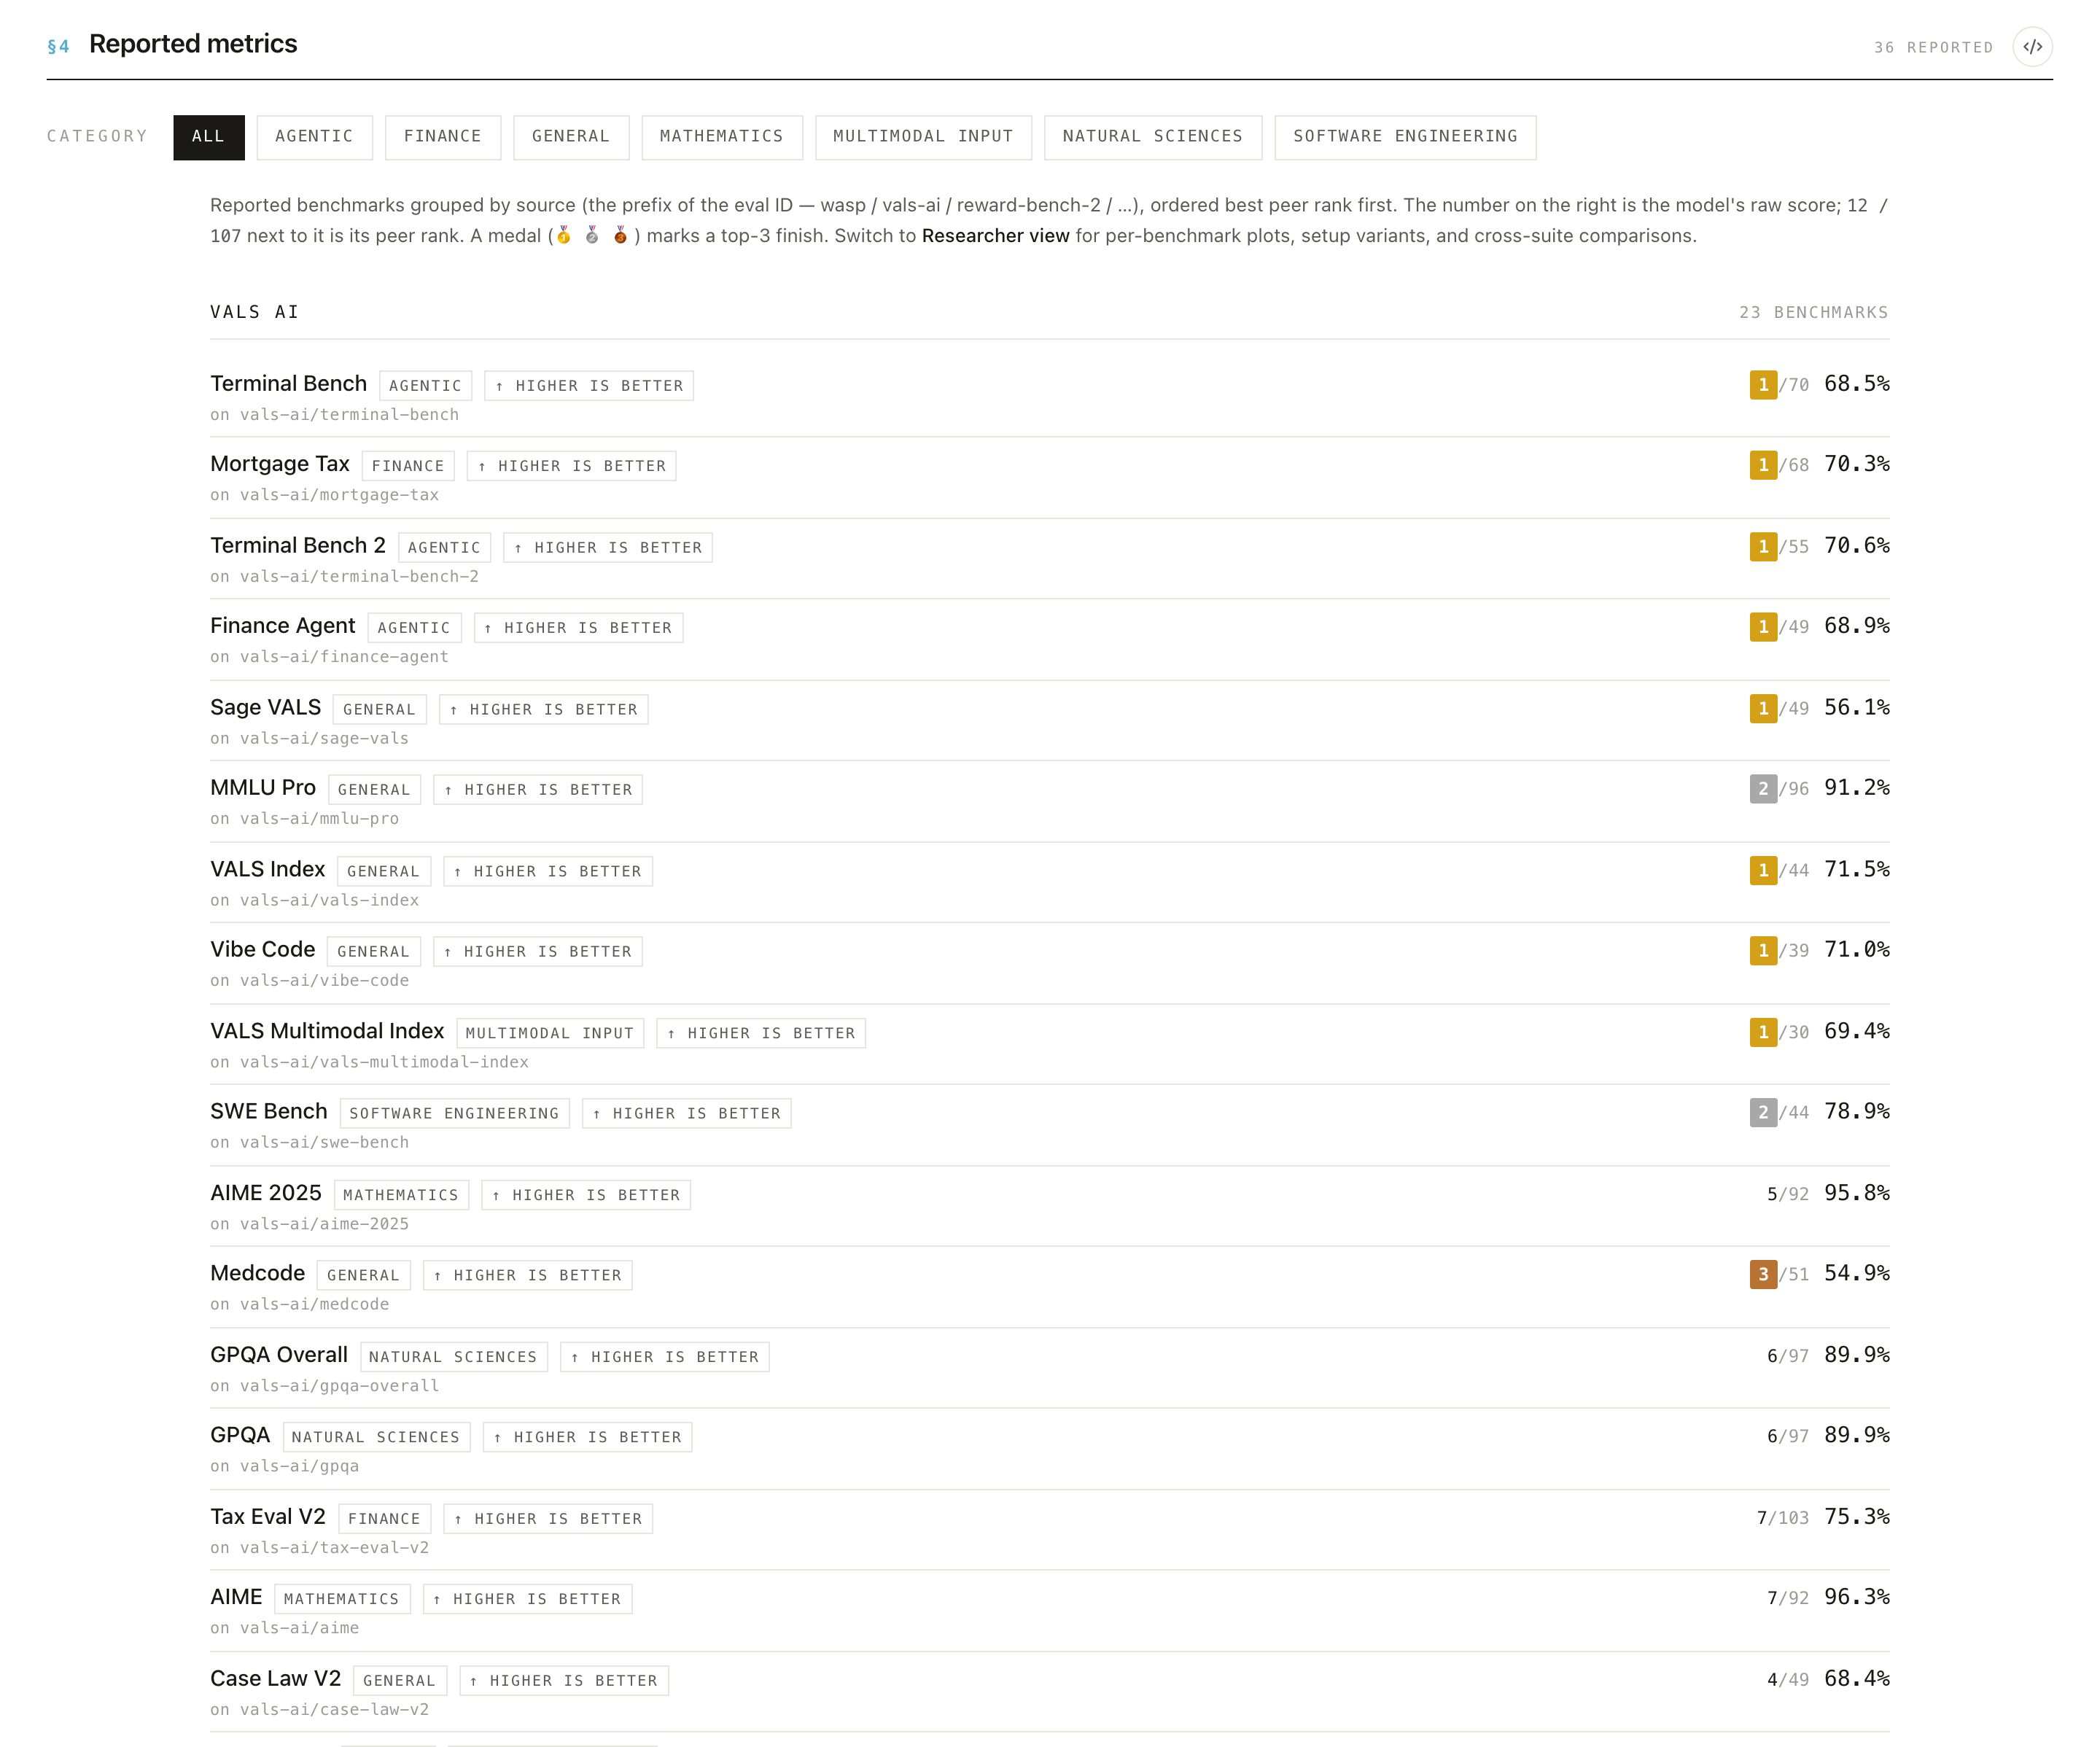Filter by MATHEMATICS category

[x=721, y=136]
